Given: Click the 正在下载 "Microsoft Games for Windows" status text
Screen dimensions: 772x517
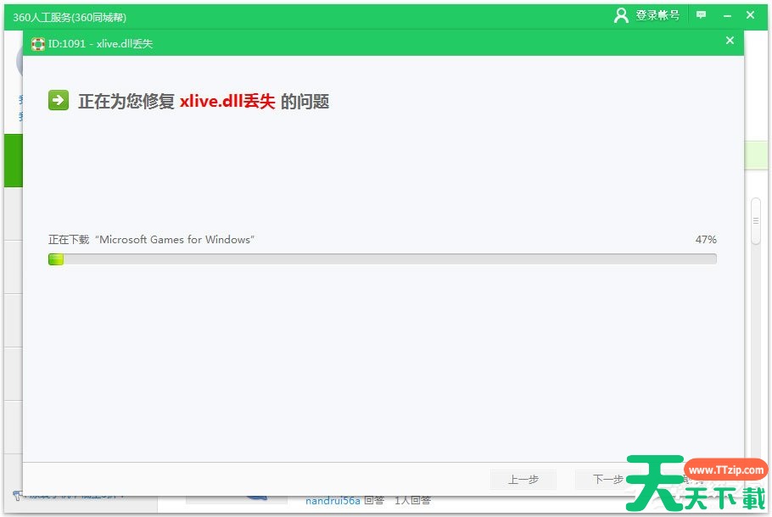Looking at the screenshot, I should [151, 240].
